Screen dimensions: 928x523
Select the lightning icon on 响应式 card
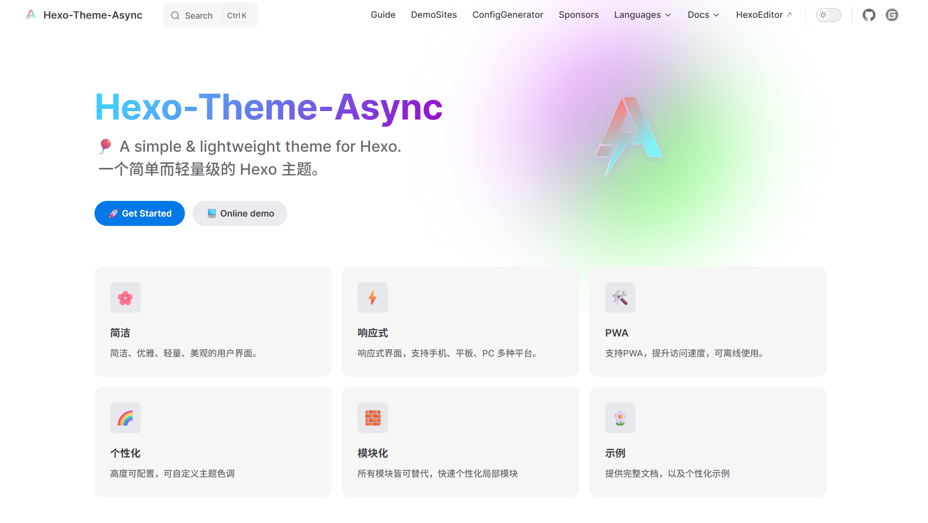(372, 298)
